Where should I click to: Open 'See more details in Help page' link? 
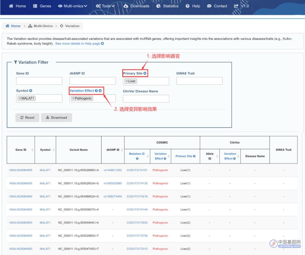(x=79, y=44)
